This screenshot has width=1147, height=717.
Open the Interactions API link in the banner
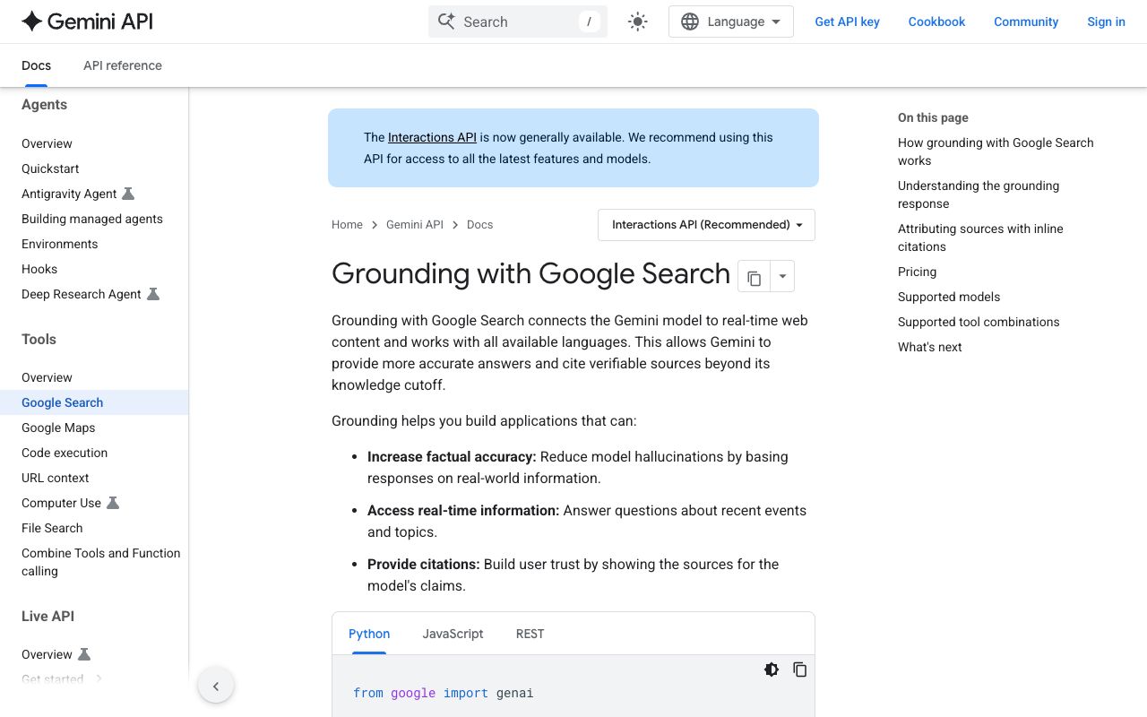[432, 137]
